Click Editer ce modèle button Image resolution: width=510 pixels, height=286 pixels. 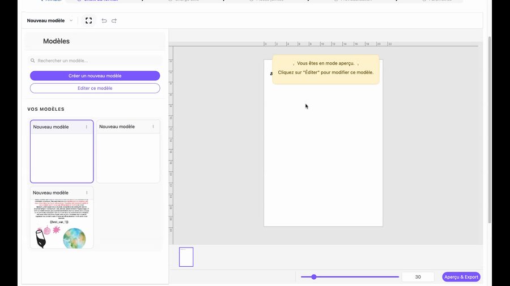(95, 88)
